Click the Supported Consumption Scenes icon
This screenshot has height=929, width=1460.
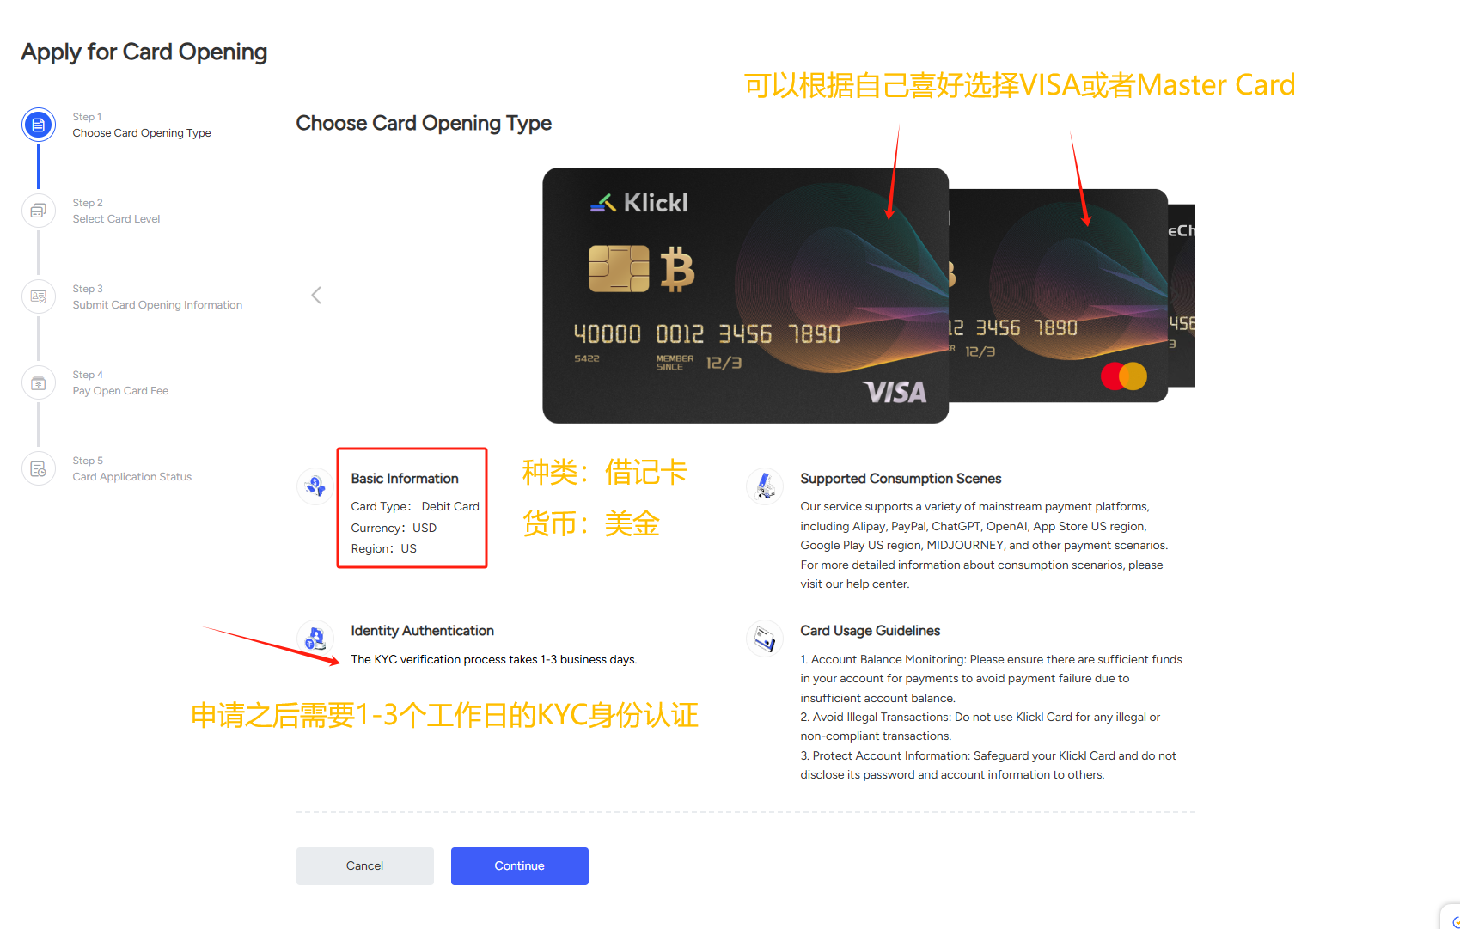(765, 486)
